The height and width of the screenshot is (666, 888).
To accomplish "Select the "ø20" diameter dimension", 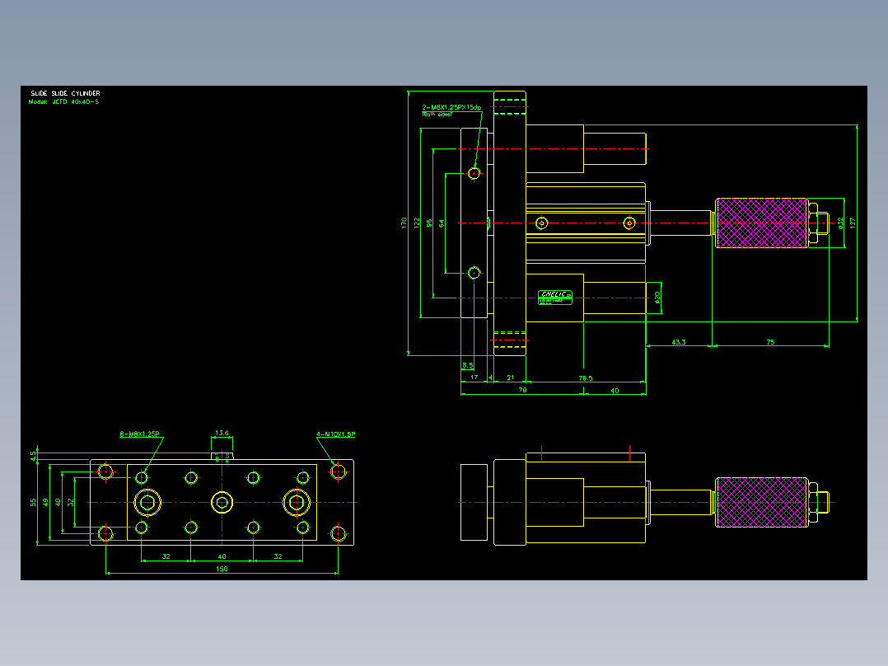I will pos(657,297).
